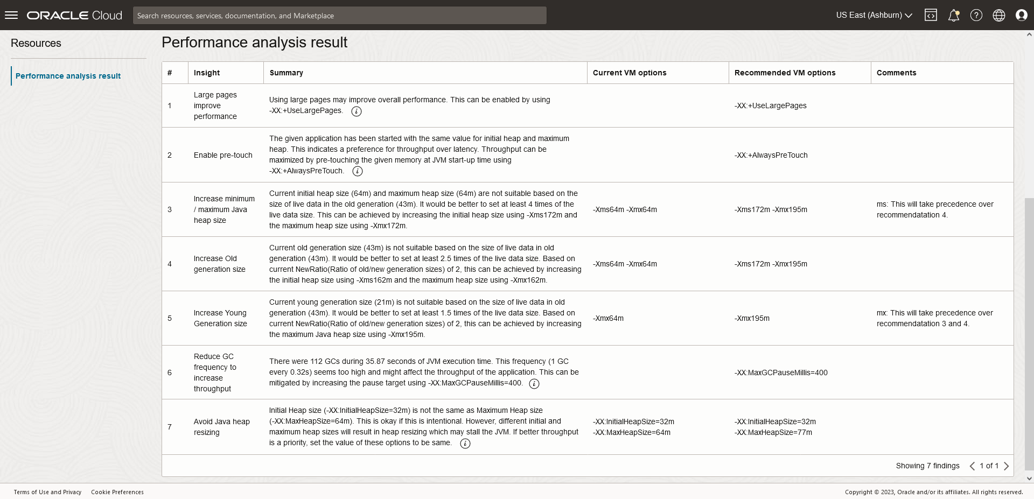Click the info icon in the Avoid Java heap resizing row
Viewport: 1034px width, 499px height.
coord(465,444)
